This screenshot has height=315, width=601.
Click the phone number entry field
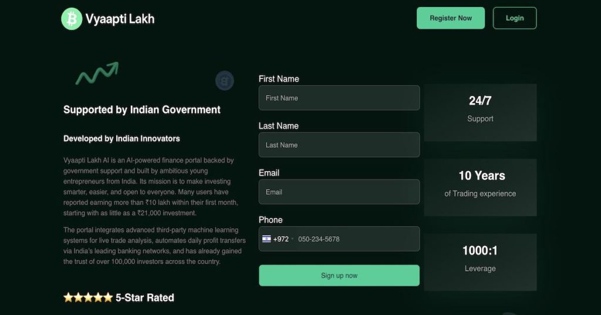[355, 239]
